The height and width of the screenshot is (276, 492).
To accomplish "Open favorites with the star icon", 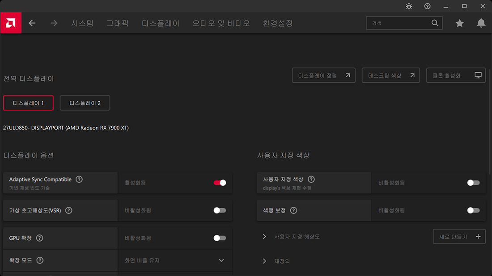I will coord(459,23).
